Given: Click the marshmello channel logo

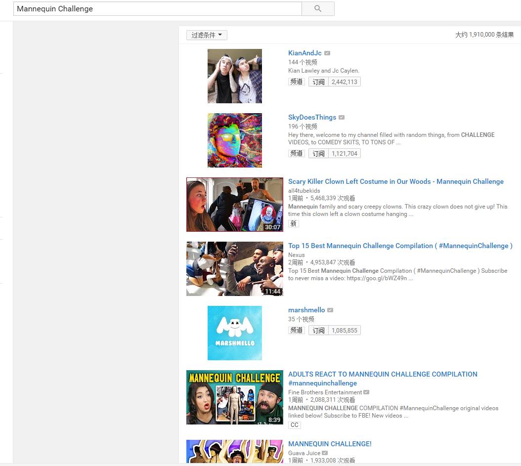Looking at the screenshot, I should [234, 333].
